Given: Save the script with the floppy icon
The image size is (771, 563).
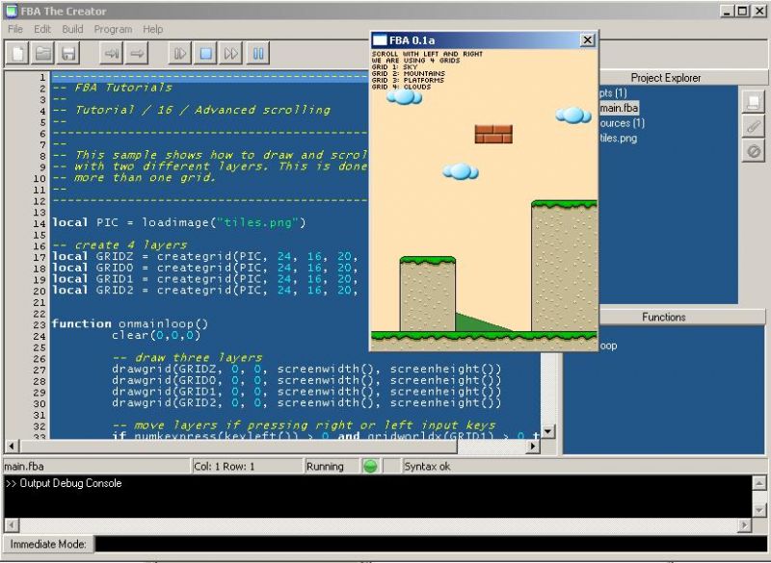Looking at the screenshot, I should [x=68, y=53].
